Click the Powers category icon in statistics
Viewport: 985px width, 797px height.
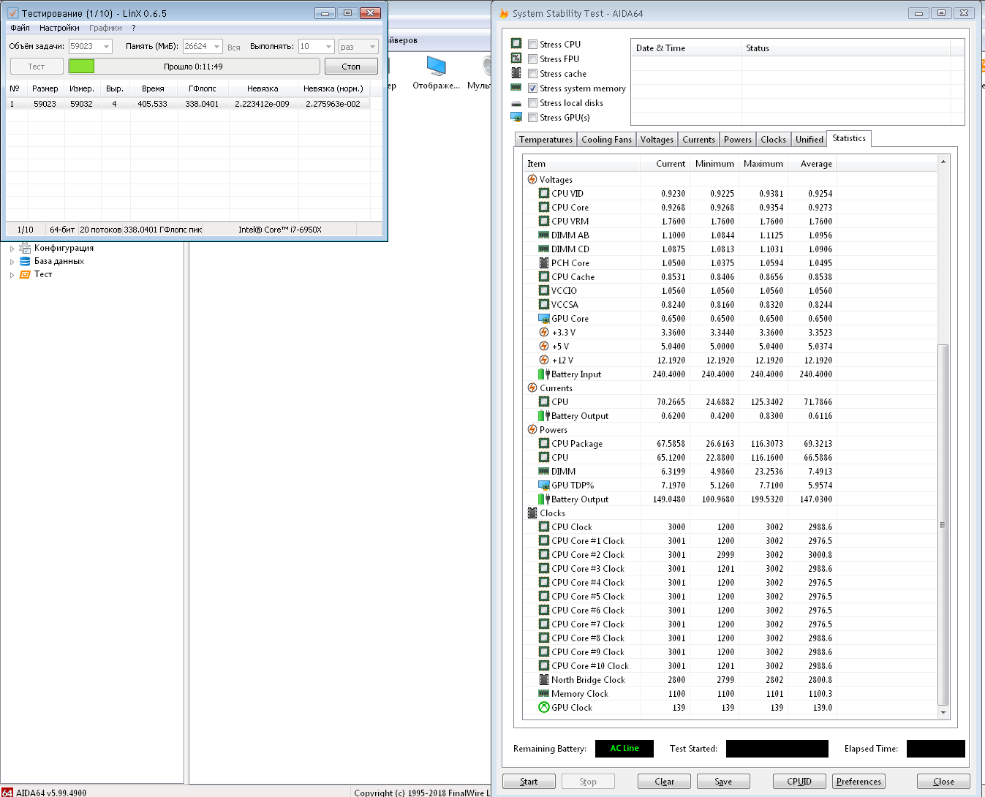(532, 429)
